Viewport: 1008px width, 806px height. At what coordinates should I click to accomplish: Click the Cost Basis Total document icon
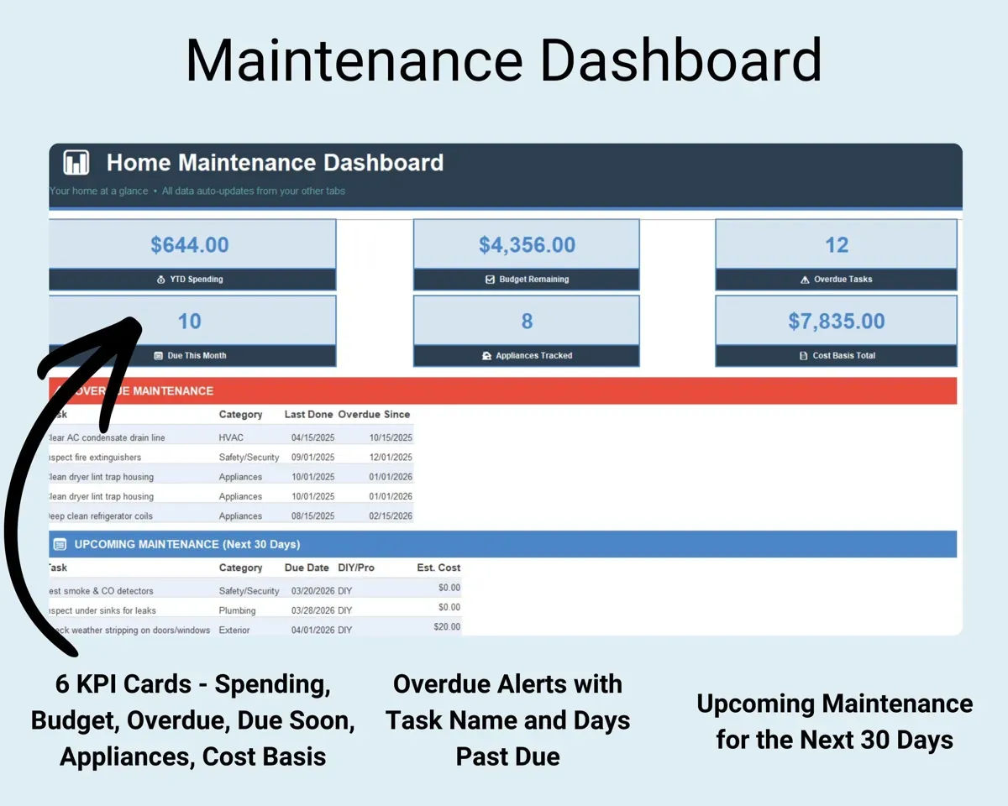coord(804,356)
